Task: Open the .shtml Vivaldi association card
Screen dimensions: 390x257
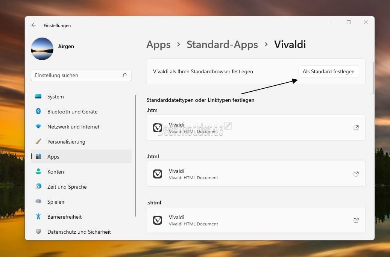Action: [256, 220]
